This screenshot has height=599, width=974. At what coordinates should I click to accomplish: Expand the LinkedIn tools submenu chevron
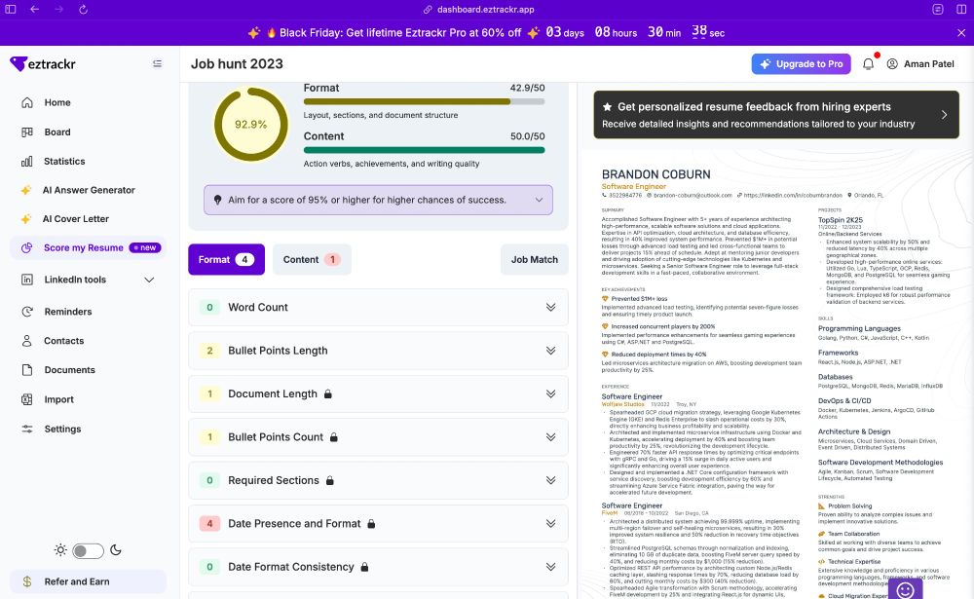coord(149,280)
